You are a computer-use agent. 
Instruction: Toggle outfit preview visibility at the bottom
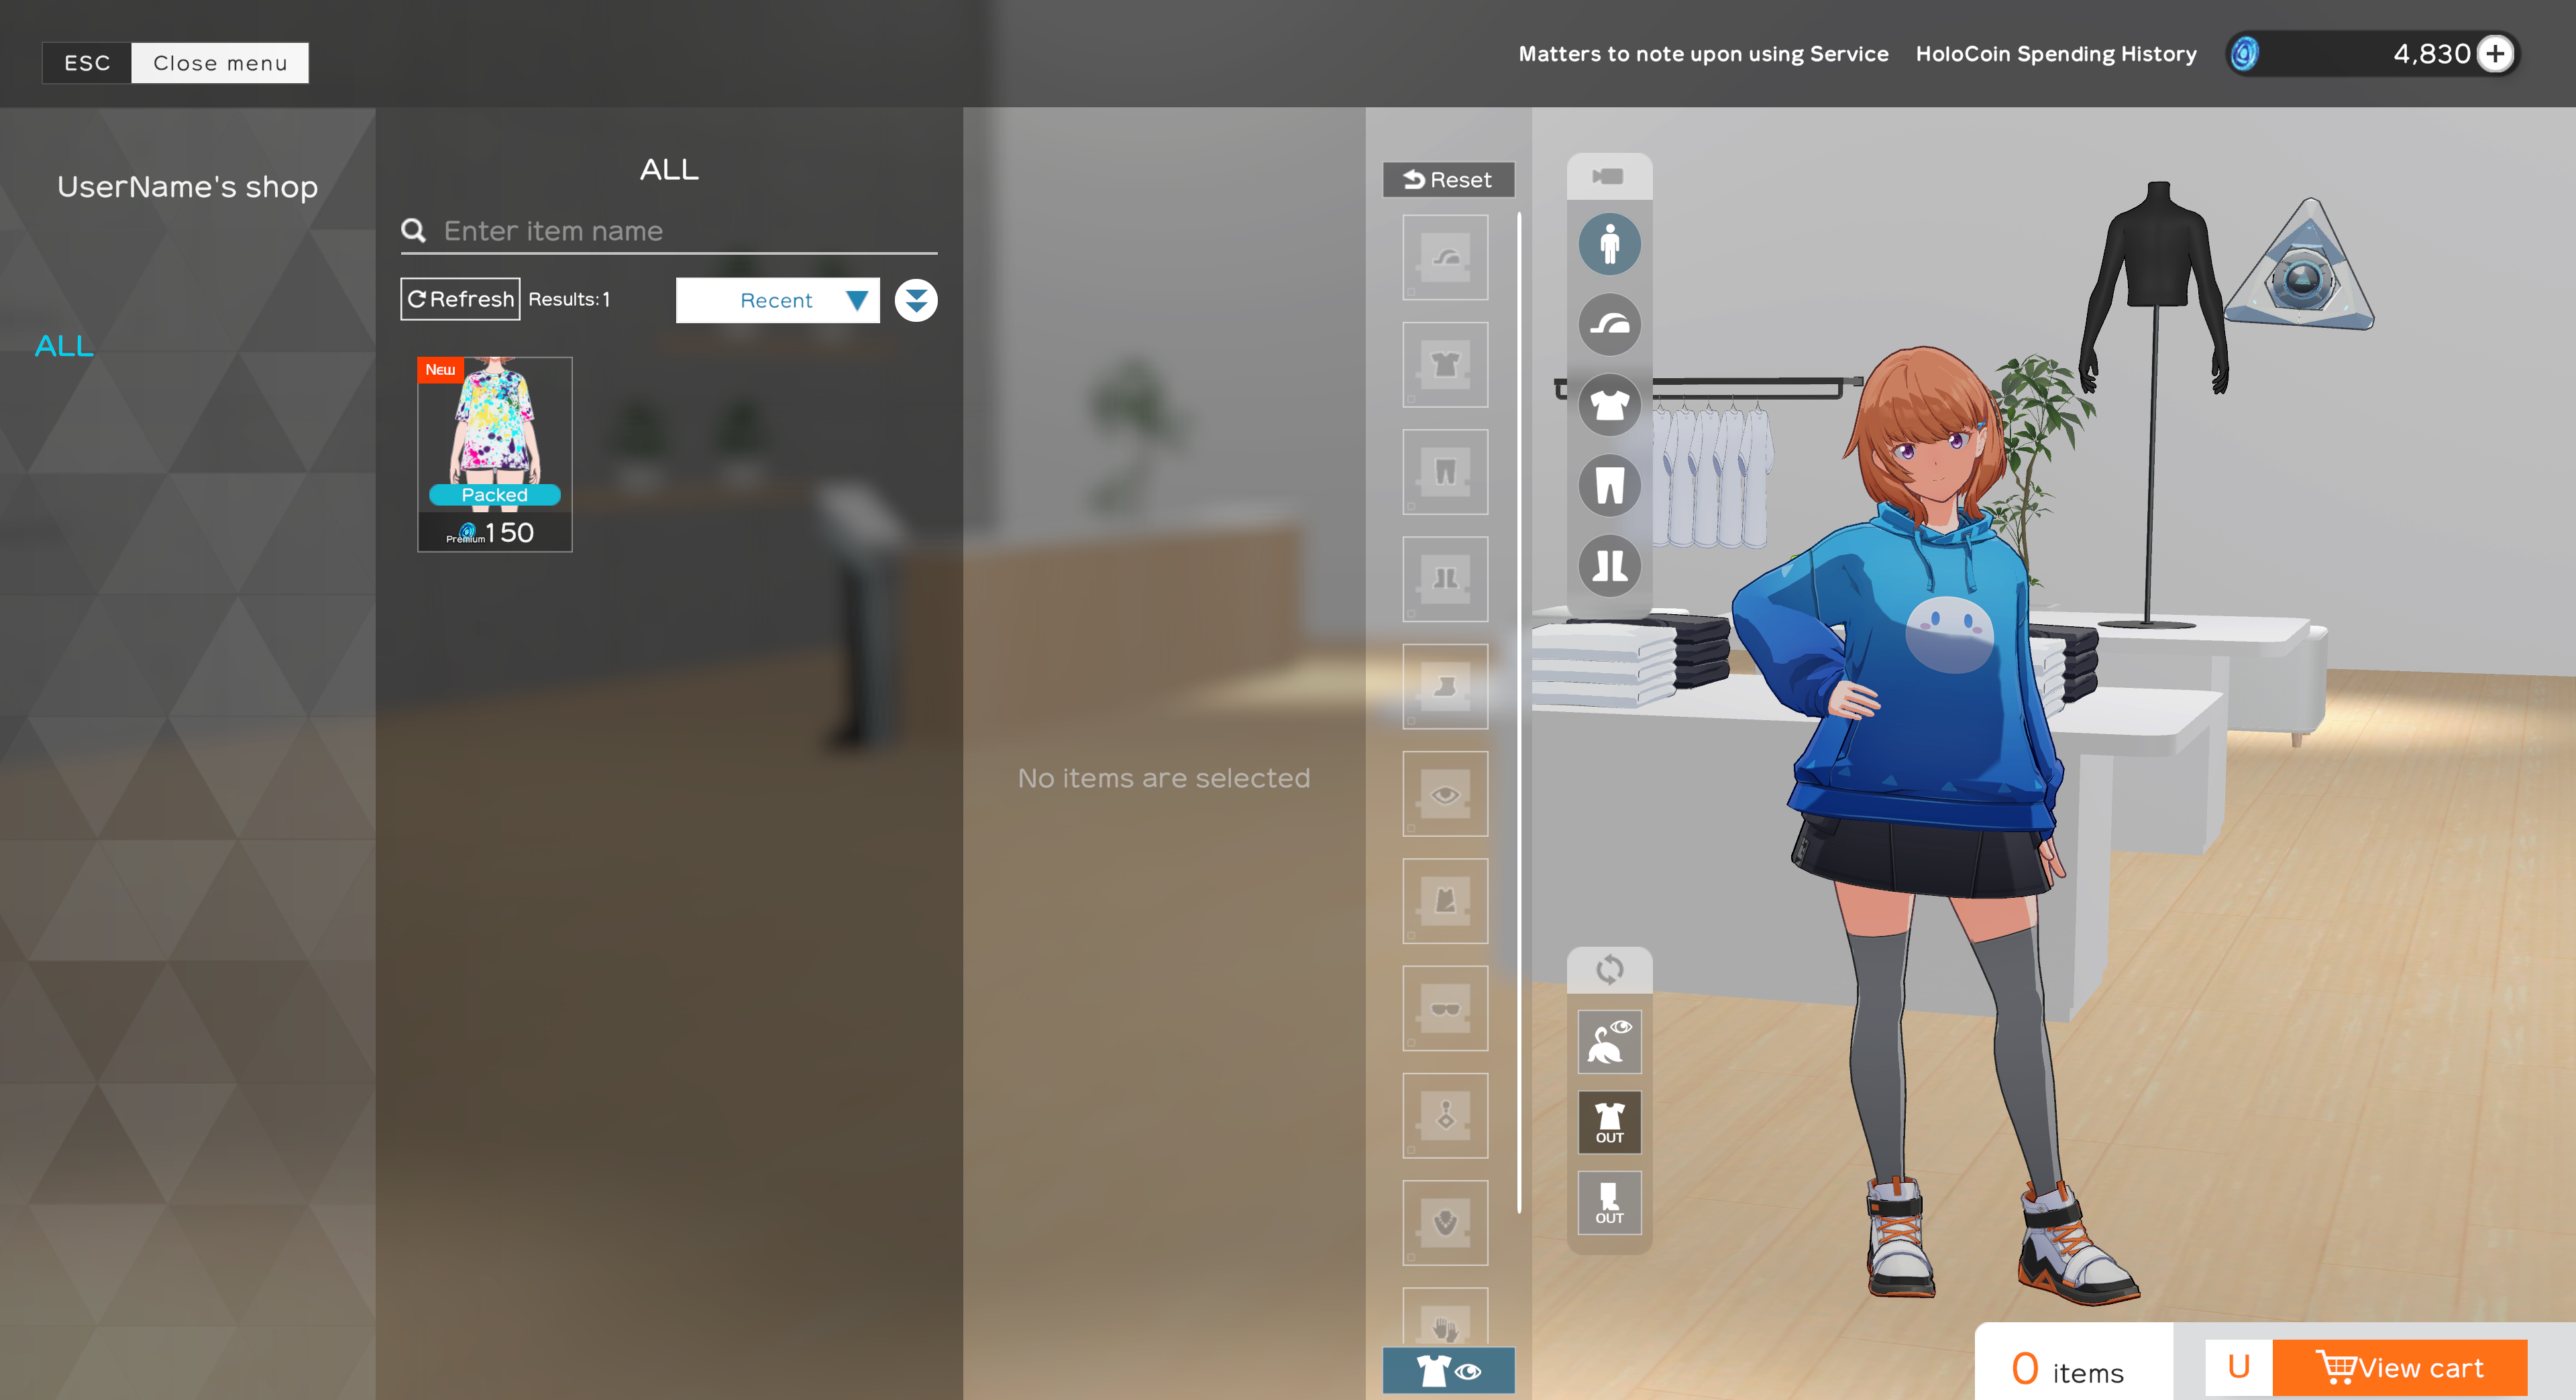coord(1448,1370)
